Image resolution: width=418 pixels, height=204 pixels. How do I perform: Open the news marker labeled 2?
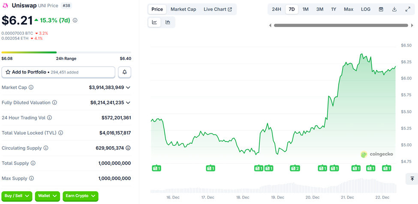point(295,169)
